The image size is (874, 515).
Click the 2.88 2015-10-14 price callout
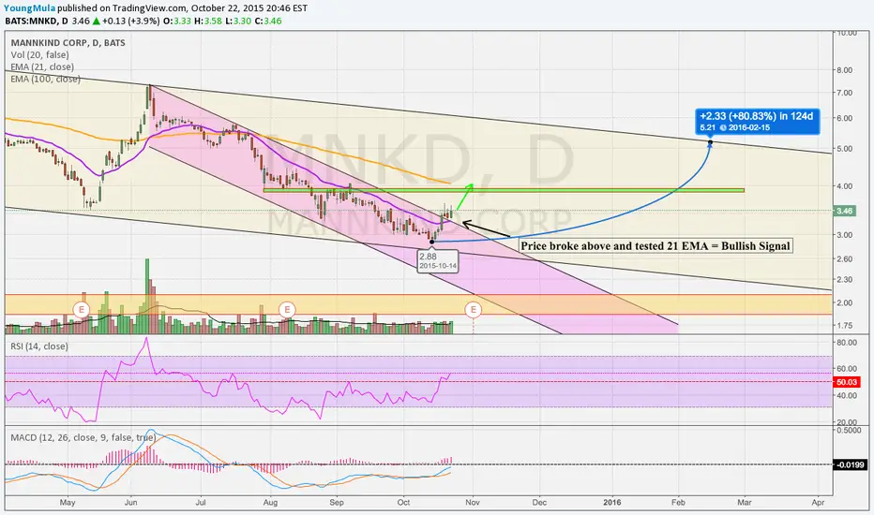point(438,261)
